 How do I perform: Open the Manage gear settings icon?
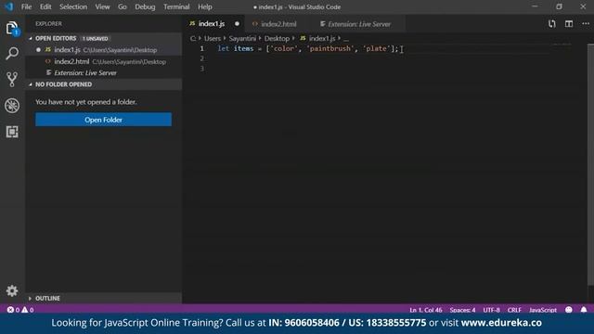point(12,290)
